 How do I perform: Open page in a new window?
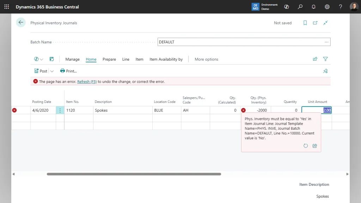(x=315, y=23)
